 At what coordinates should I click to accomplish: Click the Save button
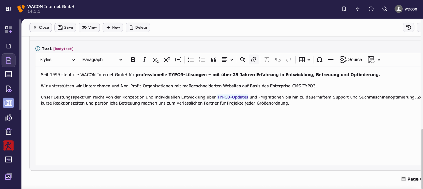pos(65,27)
